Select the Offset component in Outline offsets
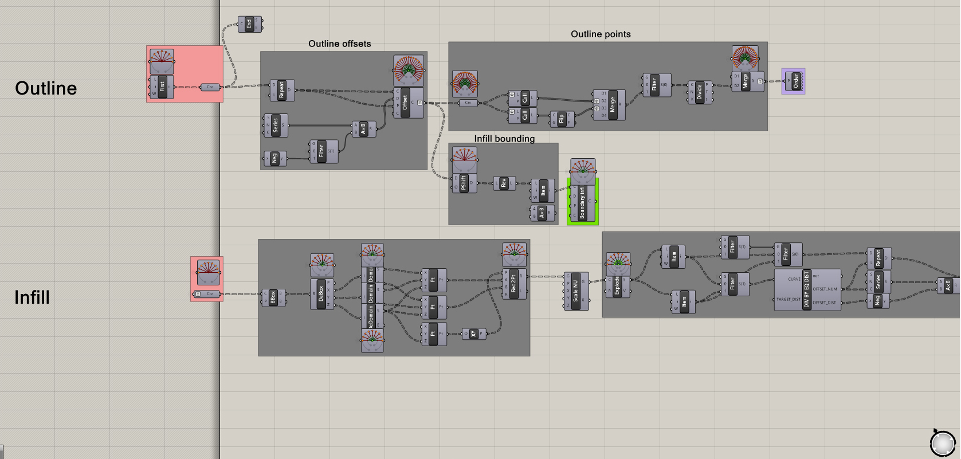The width and height of the screenshot is (961, 459). 405,103
